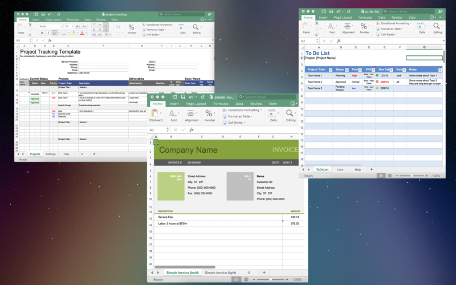Click the zoom slider in simple-invoice status bar
The height and width of the screenshot is (285, 456).
tap(270, 279)
